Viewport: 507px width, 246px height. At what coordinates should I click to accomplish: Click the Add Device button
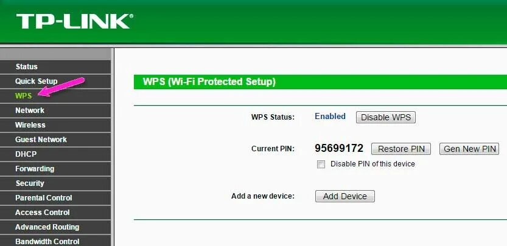tap(345, 196)
